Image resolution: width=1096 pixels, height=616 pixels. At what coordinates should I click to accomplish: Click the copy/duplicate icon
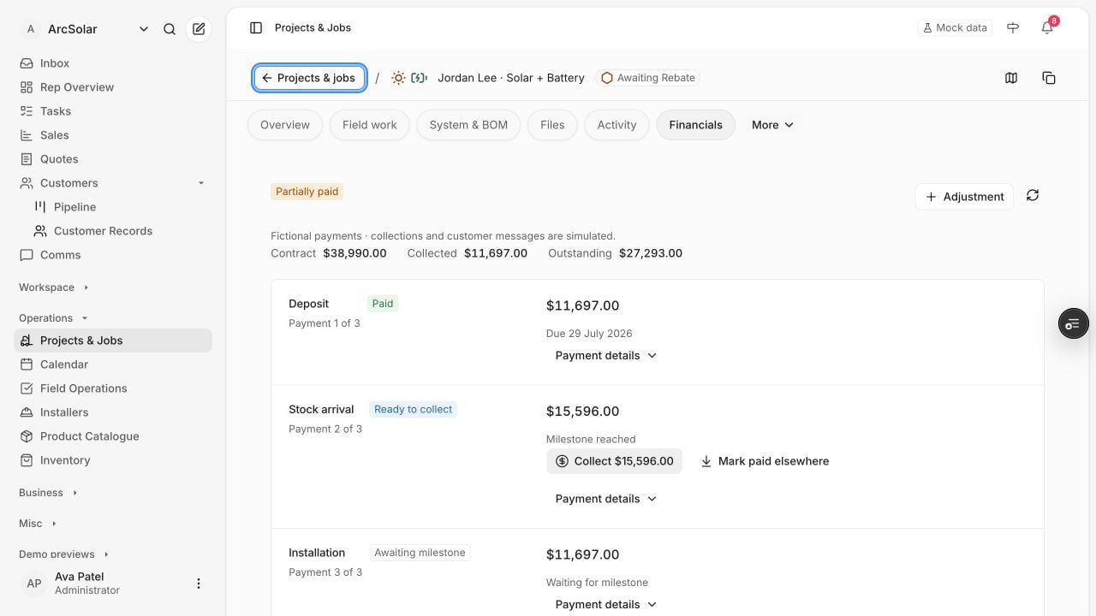tap(1049, 78)
